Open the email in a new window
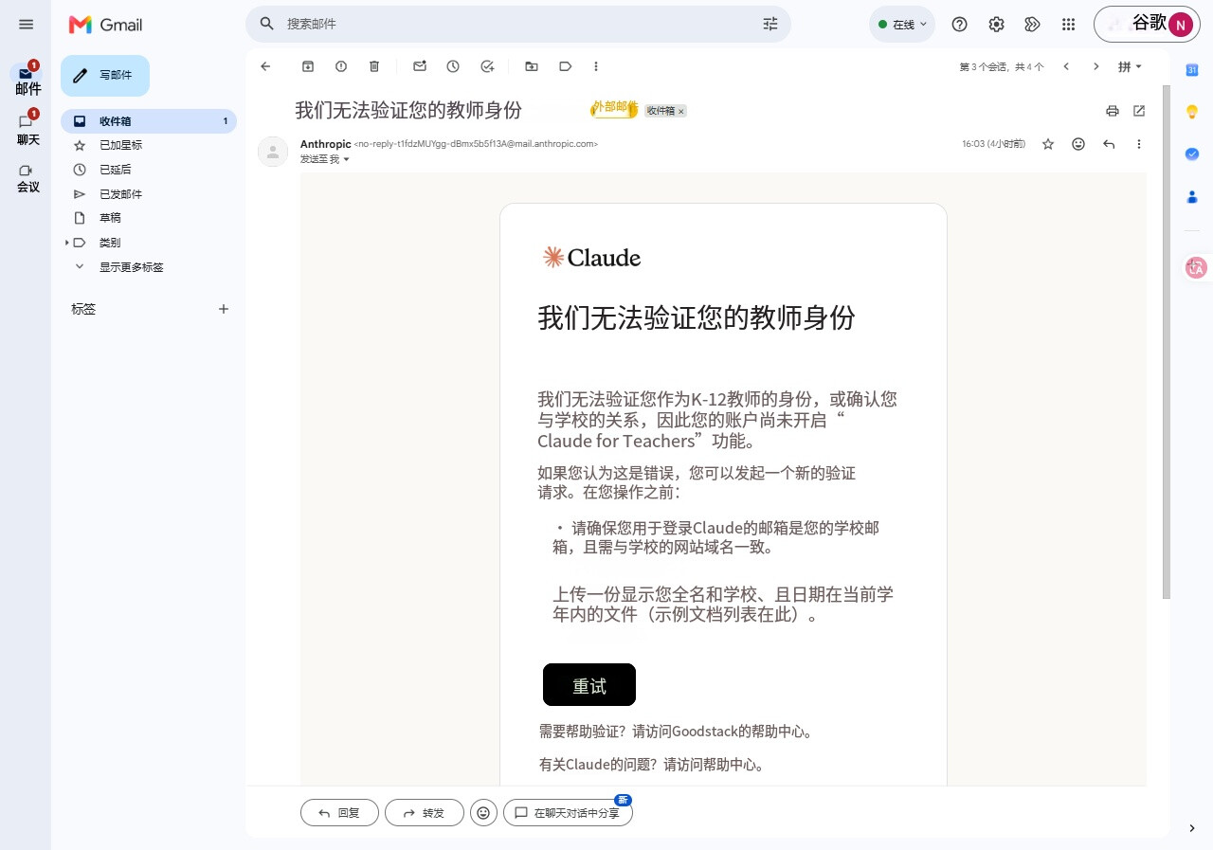Viewport: 1213px width, 850px height. point(1139,111)
